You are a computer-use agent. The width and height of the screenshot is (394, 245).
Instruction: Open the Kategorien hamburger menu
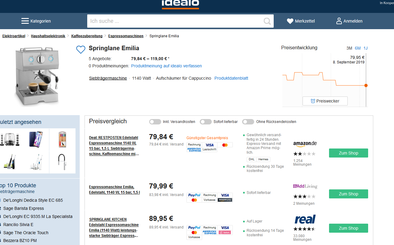tap(25, 21)
